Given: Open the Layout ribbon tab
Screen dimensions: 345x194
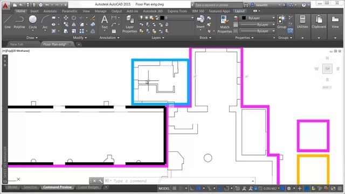Looking at the screenshot, I should [x=239, y=11].
